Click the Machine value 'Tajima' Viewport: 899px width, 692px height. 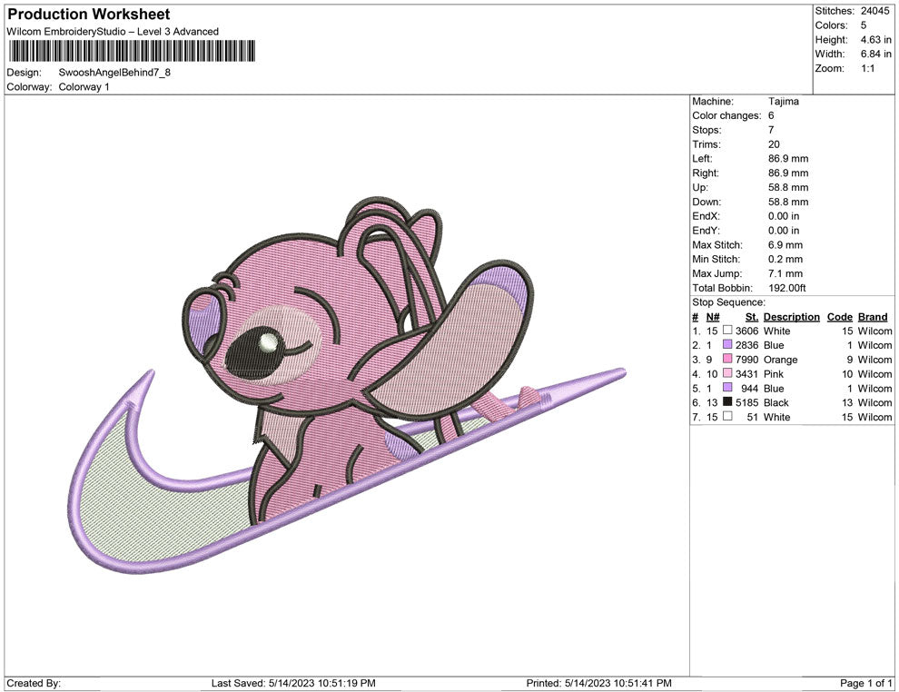[783, 101]
